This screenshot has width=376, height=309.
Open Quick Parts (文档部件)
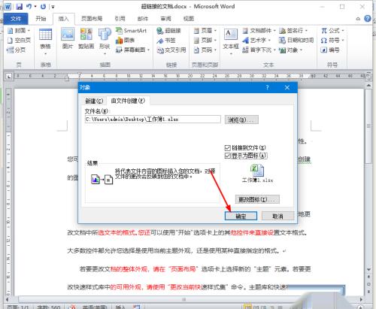tap(259, 31)
